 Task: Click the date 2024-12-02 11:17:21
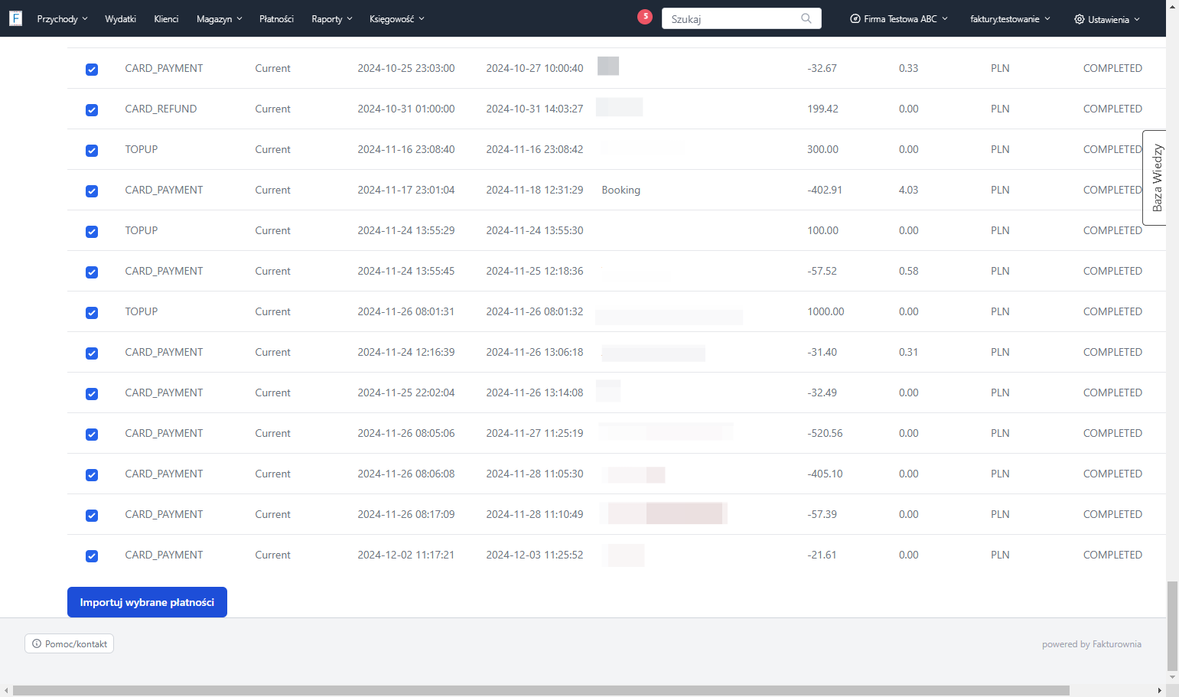(x=405, y=555)
